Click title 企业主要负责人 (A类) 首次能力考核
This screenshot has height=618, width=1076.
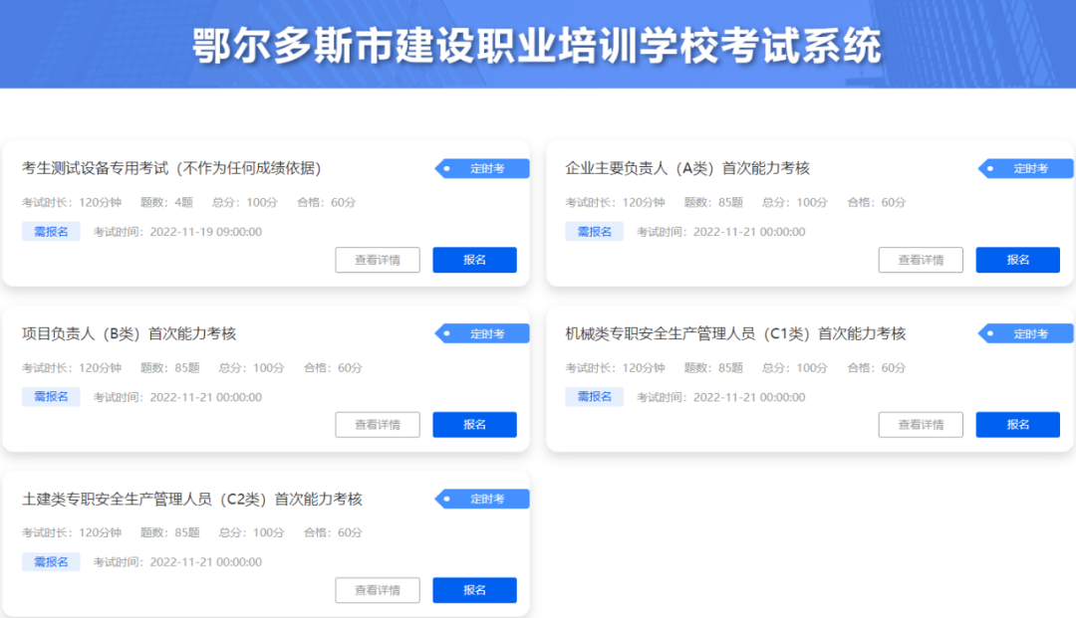(687, 168)
